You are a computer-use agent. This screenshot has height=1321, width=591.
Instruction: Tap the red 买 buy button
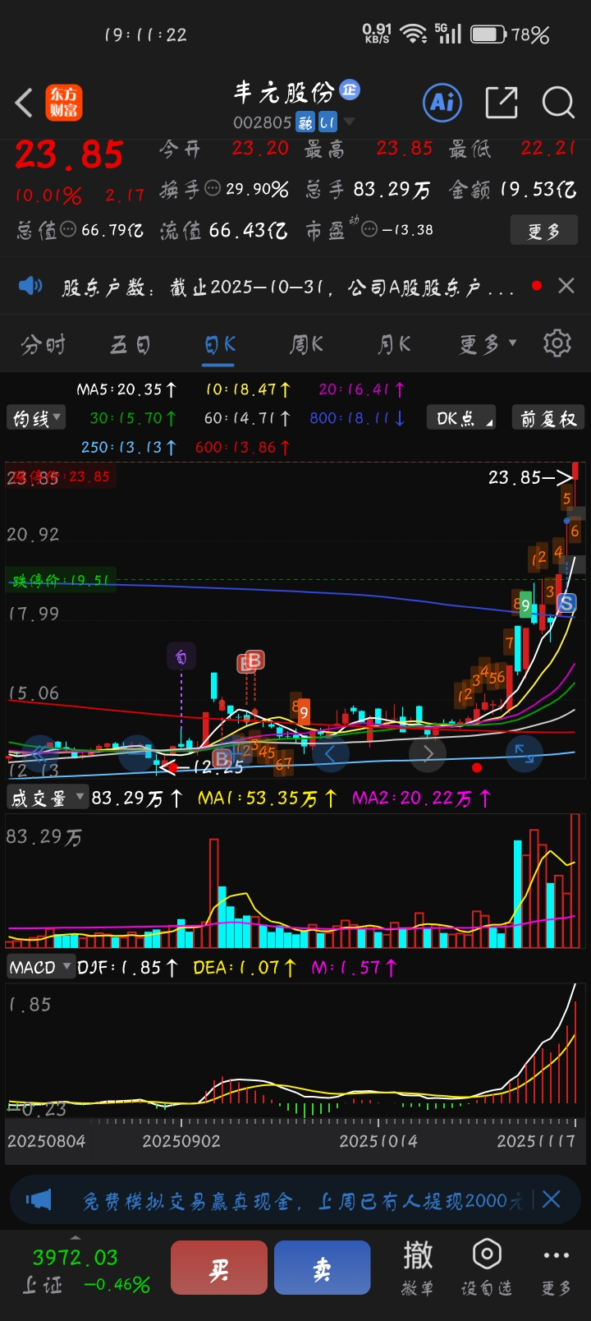pos(219,1268)
